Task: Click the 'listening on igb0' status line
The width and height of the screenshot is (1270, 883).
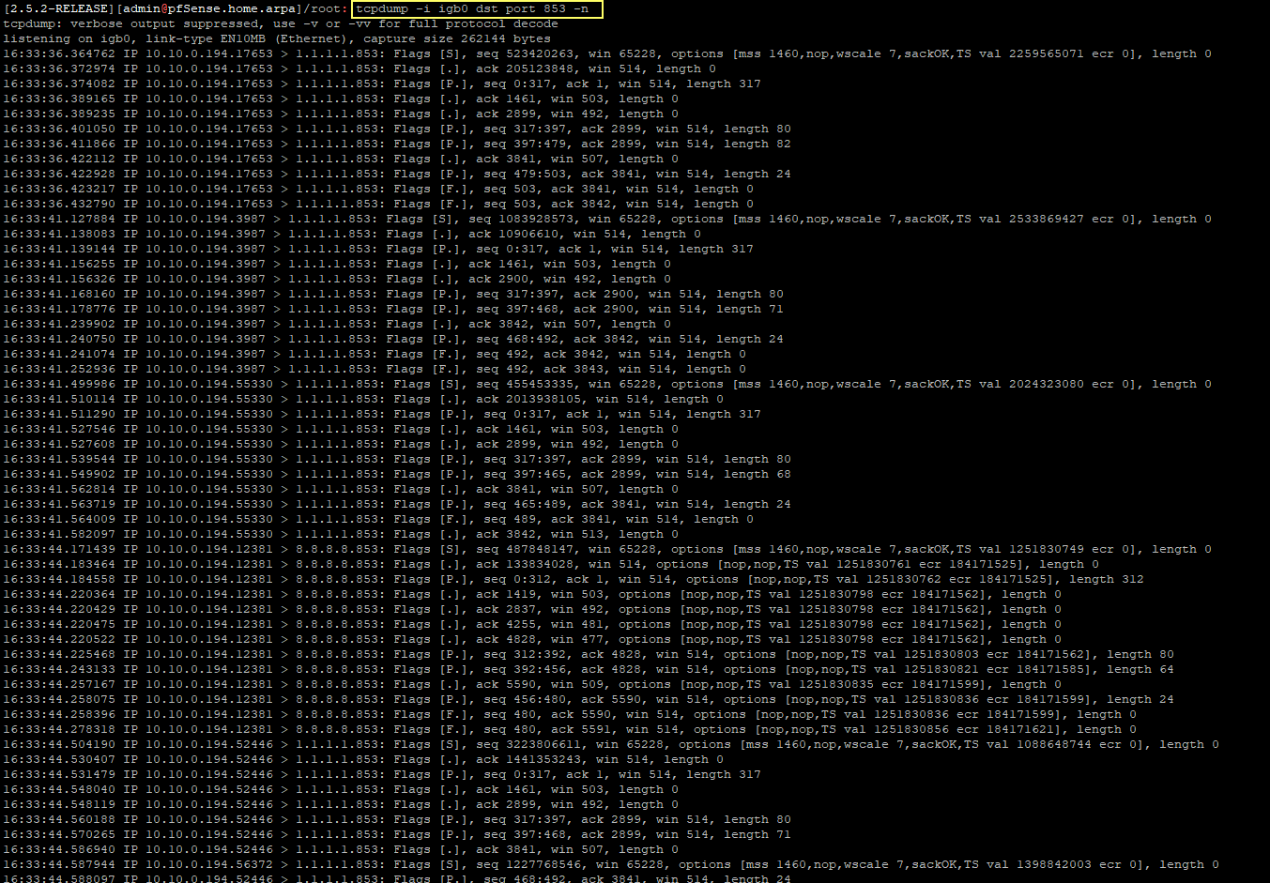Action: tap(277, 38)
